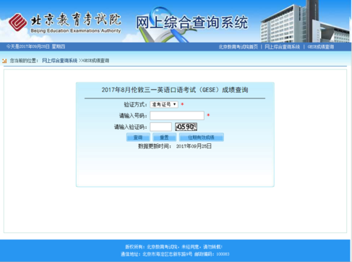Click the 网上综合查询系统 banner title
352x262 pixels.
click(192, 22)
